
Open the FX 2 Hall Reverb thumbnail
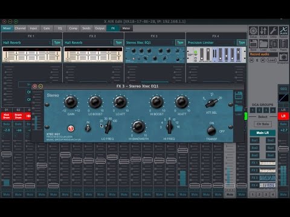[93, 55]
